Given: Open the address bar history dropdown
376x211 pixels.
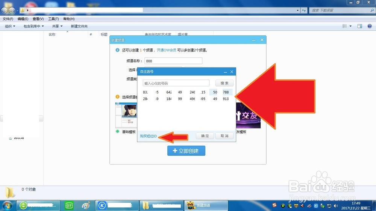Looking at the screenshot, I should point(297,10).
